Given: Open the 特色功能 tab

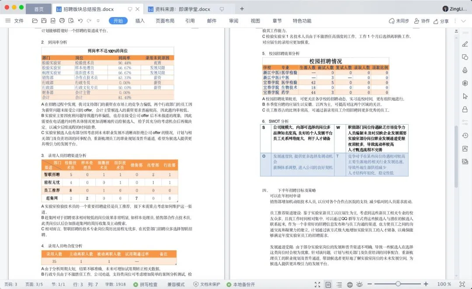Looking at the screenshot, I should click(302, 21).
